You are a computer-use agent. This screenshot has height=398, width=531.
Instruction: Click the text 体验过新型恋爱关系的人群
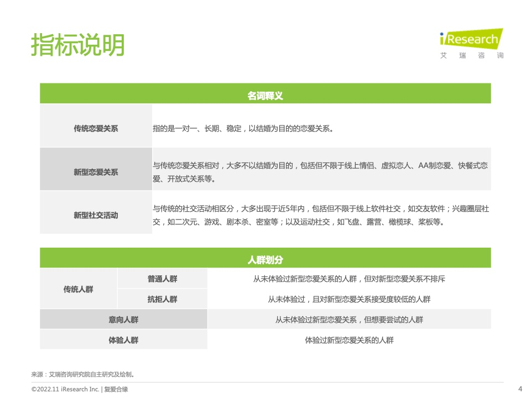click(x=349, y=340)
